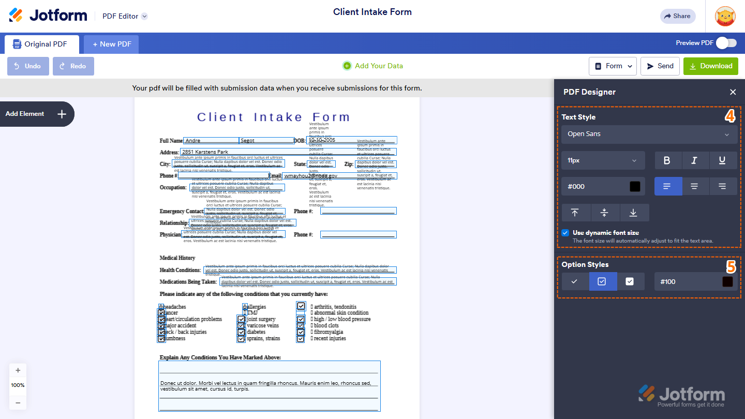
Task: Zoom out the PDF view
Action: tap(18, 402)
